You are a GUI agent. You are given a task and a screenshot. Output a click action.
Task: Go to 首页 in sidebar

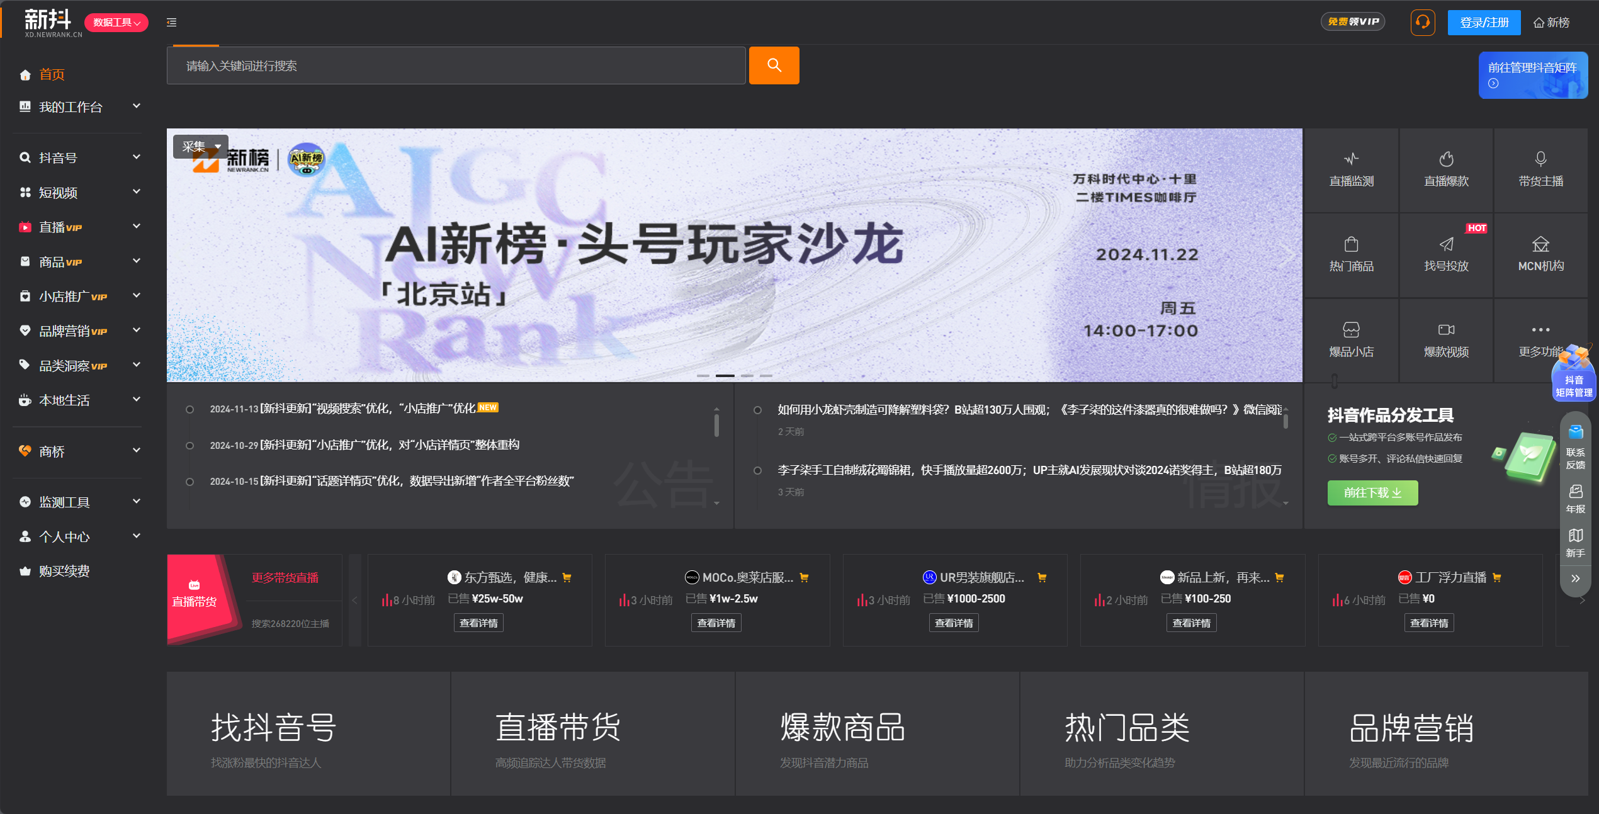[x=52, y=74]
